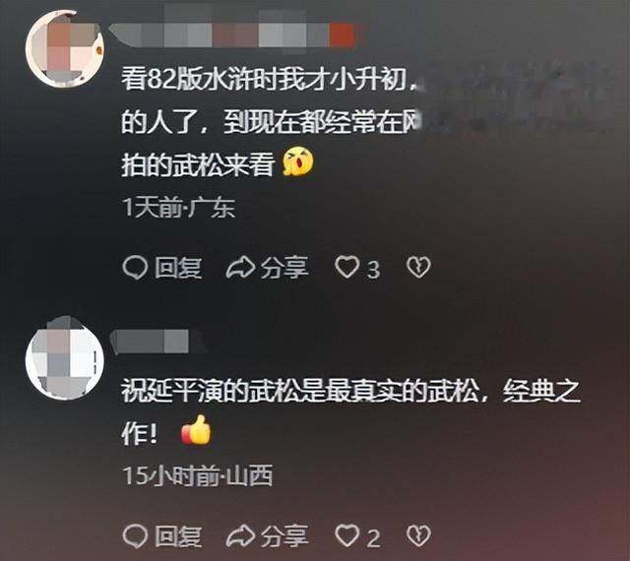Tap 回复 text under 祝延平 comment
Viewport: 630px width, 561px height.
(178, 536)
